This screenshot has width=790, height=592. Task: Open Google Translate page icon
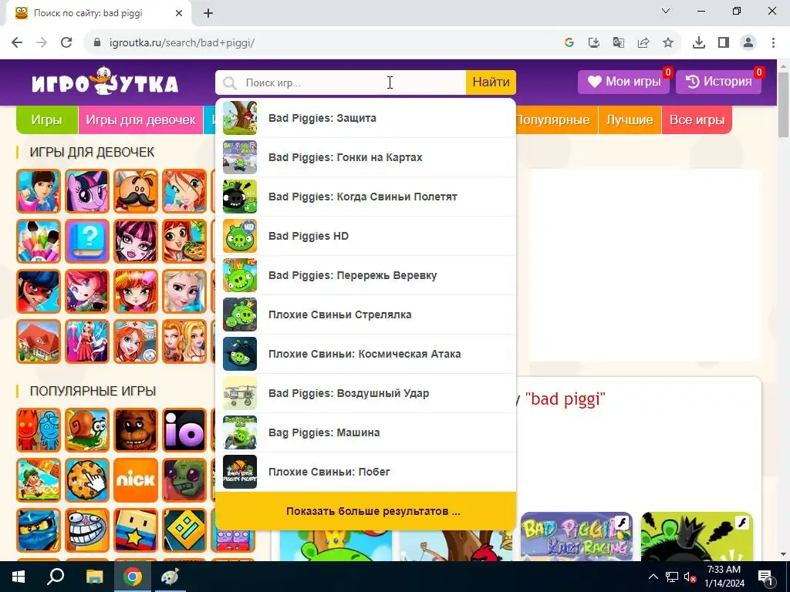[619, 43]
